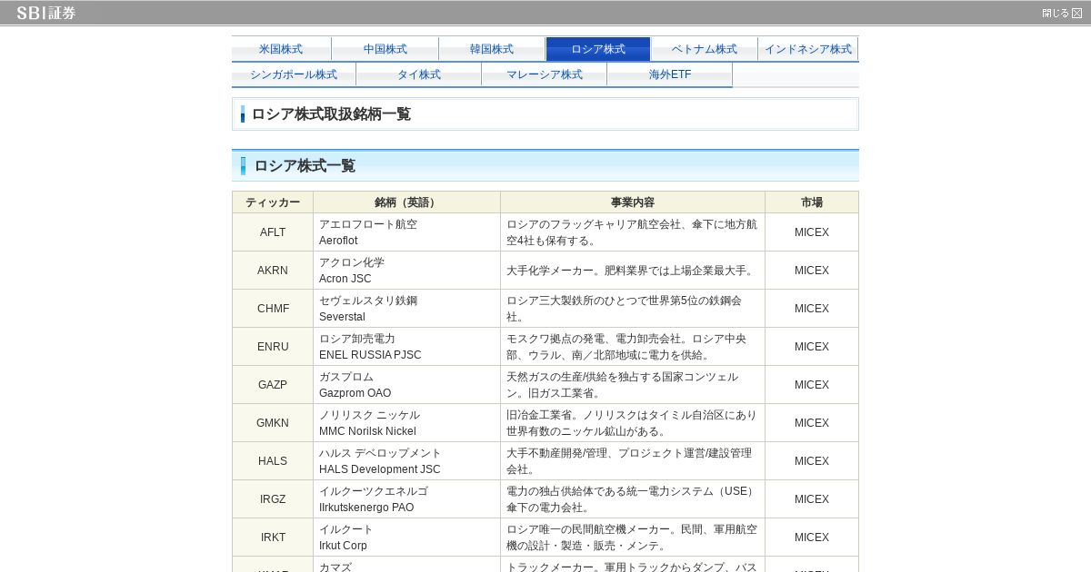1091x572 pixels.
Task: Click the 銘柄（英語） column header
Action: click(x=406, y=202)
